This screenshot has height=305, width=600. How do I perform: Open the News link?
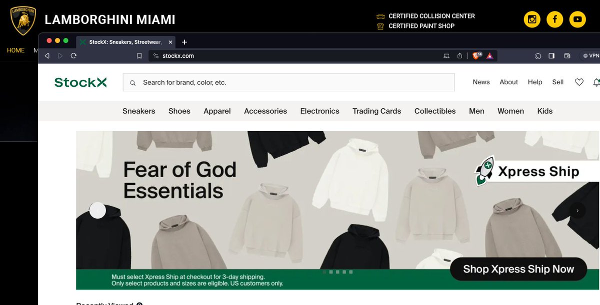(x=481, y=82)
